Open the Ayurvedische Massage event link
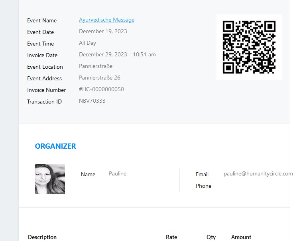The image size is (305, 241). pyautogui.click(x=106, y=20)
